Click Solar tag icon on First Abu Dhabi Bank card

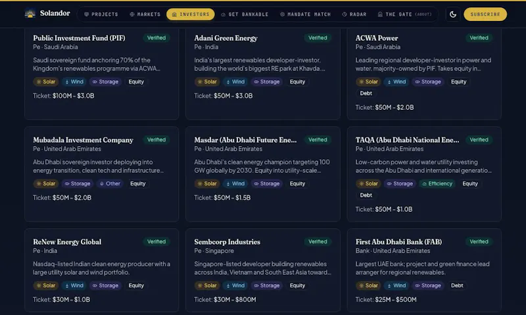(x=362, y=286)
